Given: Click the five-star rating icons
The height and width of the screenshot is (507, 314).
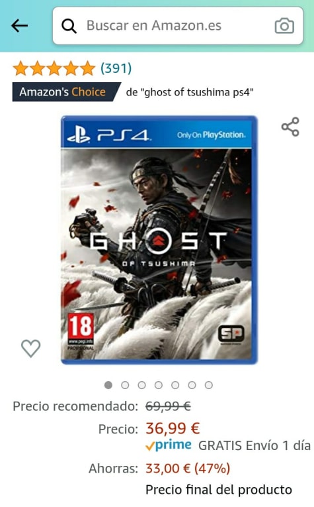Looking at the screenshot, I should [x=54, y=68].
